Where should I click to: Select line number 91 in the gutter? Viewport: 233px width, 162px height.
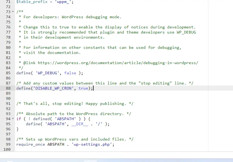8,104
